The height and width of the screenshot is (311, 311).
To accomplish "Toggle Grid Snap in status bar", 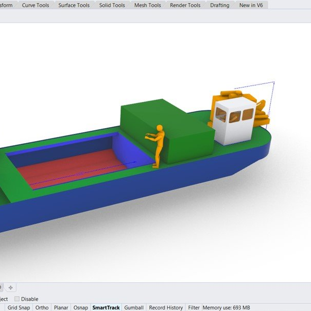I will coord(19,307).
